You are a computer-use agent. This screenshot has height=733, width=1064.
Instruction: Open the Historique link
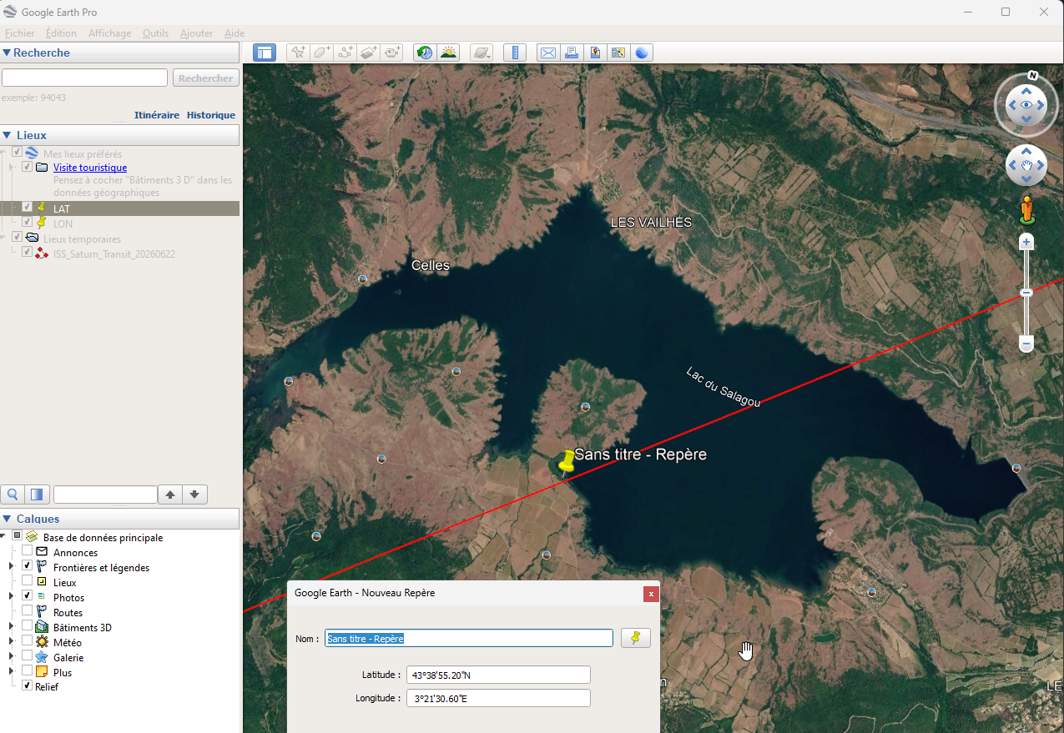[211, 115]
